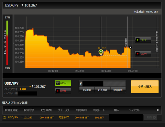Image resolution: width=165 pixels, height=127 pixels.
Task: Click the payout 1.80 value
Action: pyautogui.click(x=23, y=89)
